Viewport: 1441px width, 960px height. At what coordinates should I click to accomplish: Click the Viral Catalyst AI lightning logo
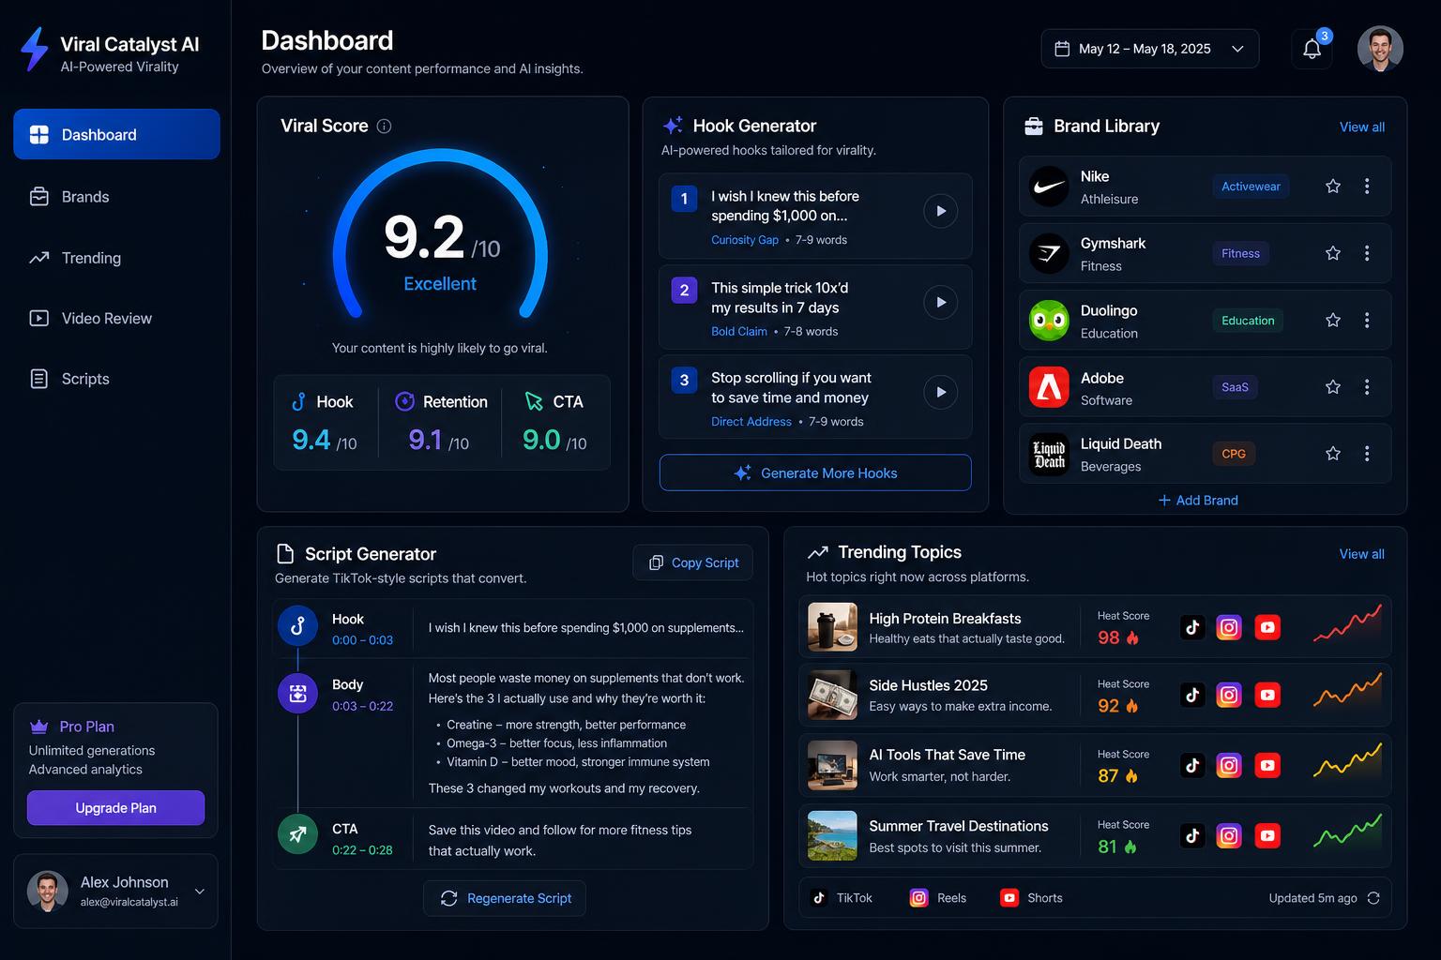click(35, 50)
